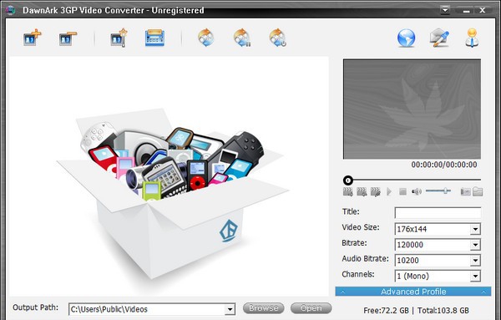Click the Bitrate: label
The width and height of the screenshot is (501, 320).
coord(354,243)
